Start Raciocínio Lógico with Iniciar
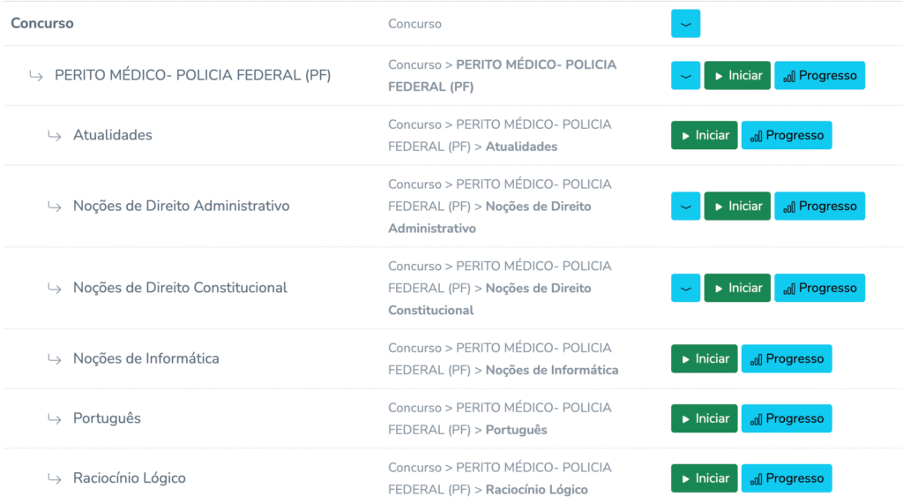The width and height of the screenshot is (903, 504). [705, 478]
